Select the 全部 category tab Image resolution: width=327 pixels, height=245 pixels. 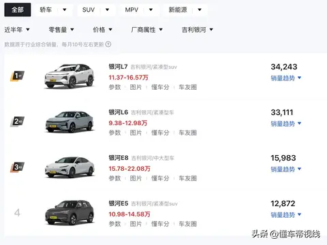18,10
